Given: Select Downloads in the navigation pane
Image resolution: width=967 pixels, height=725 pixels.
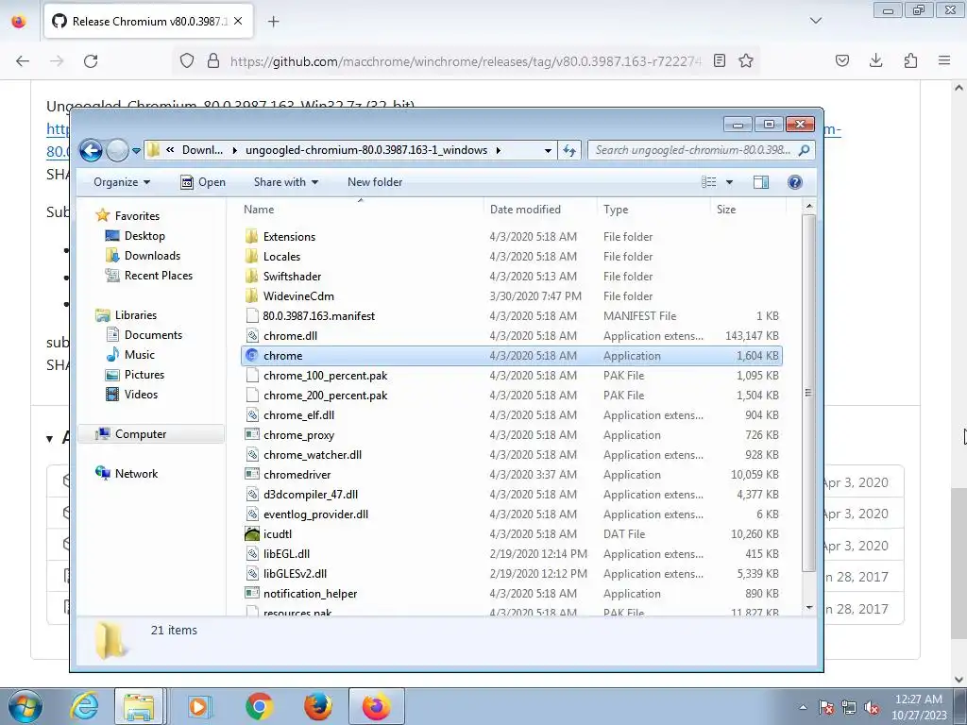Looking at the screenshot, I should coord(144,255).
